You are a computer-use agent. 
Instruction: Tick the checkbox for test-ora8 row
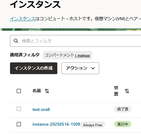[19, 109]
